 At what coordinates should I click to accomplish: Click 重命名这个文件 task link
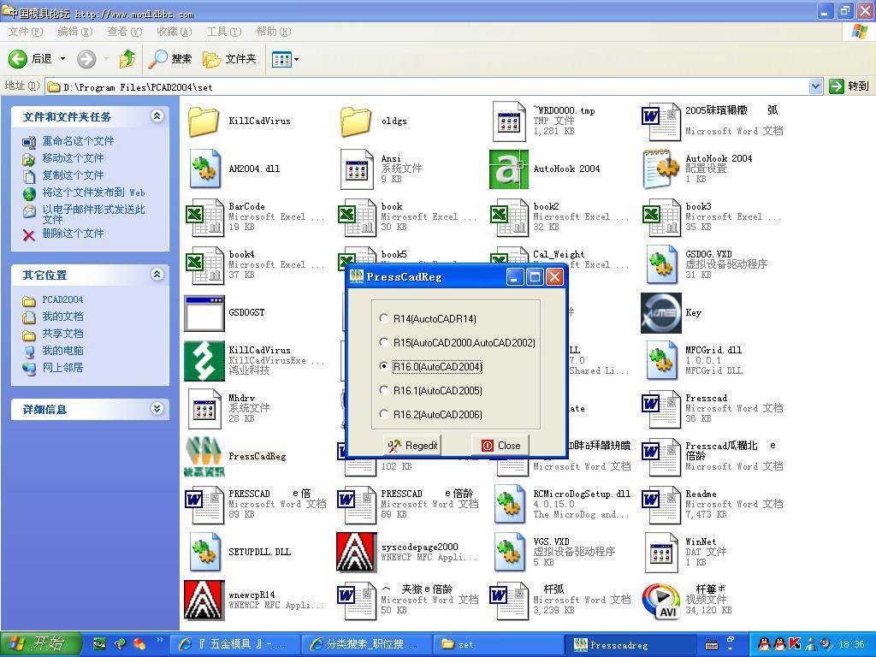pyautogui.click(x=78, y=141)
